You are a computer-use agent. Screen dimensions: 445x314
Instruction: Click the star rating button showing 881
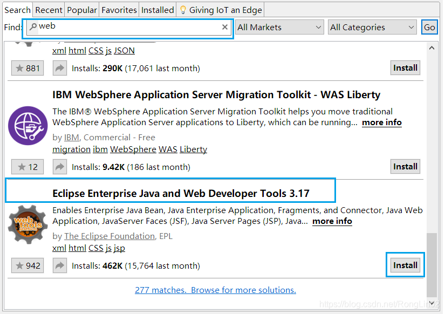click(28, 68)
